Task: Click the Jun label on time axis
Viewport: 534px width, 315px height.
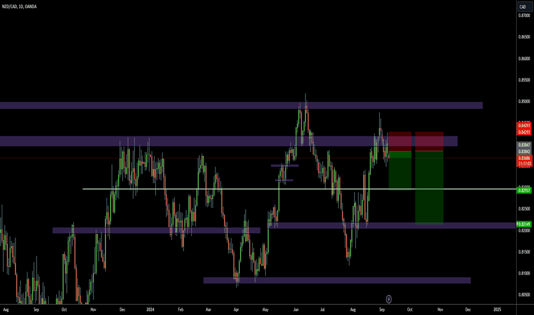Action: click(x=296, y=309)
